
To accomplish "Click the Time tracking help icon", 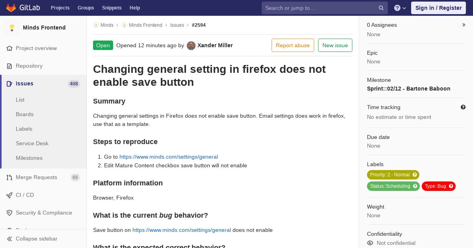I will point(463,107).
